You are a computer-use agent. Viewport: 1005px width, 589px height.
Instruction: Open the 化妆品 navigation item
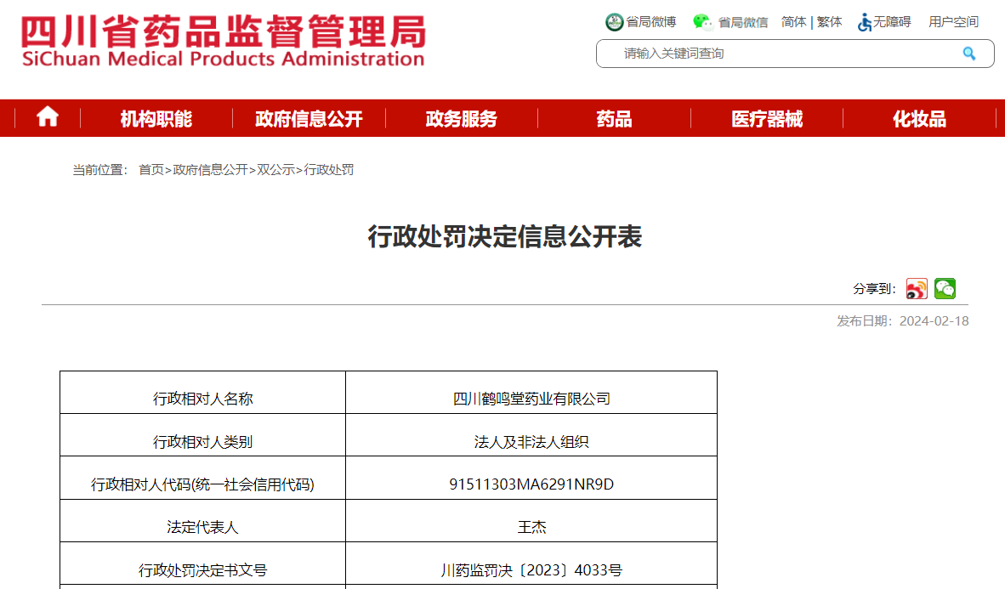919,119
